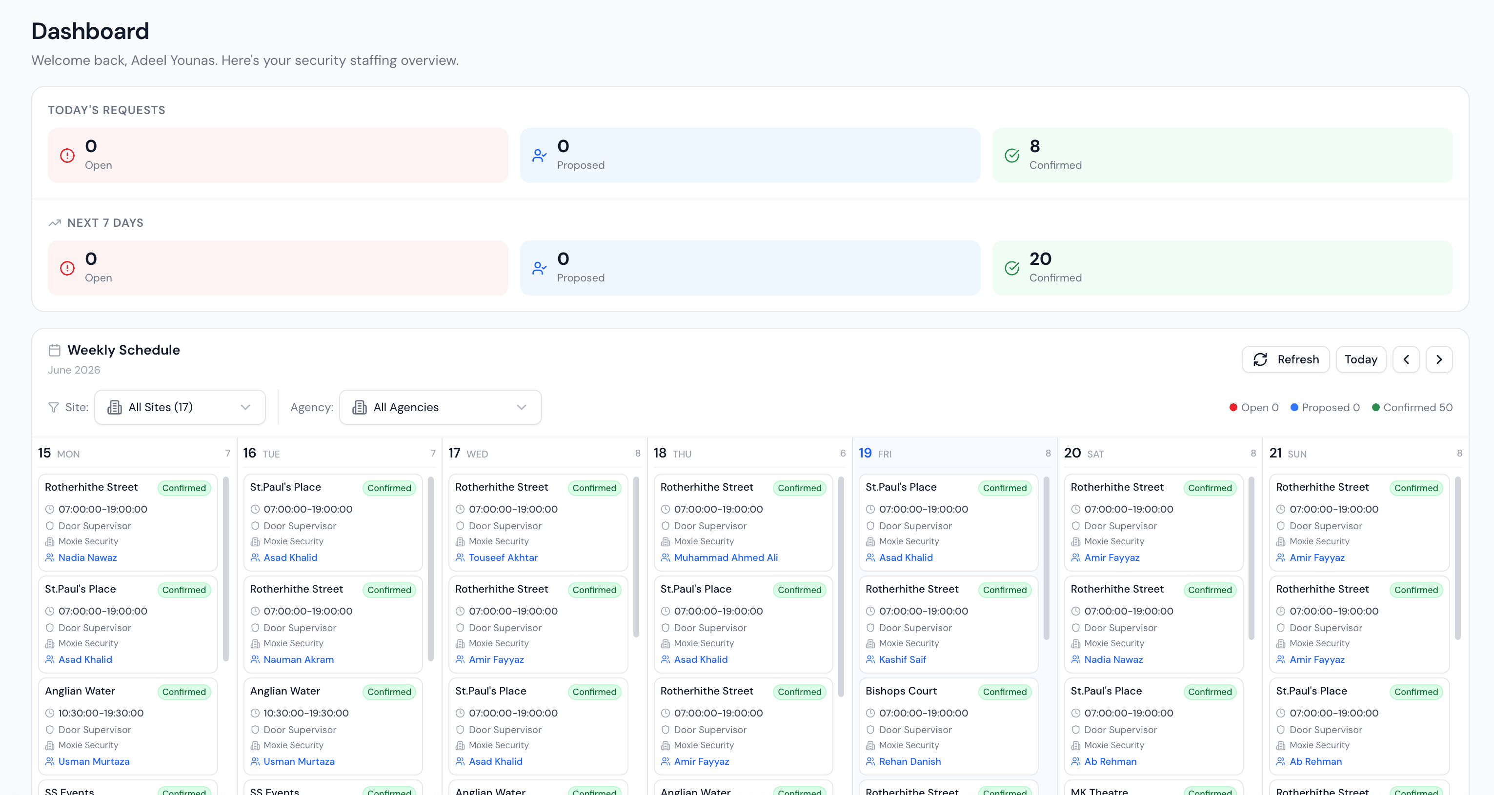Screen dimensions: 1494x795
Task: Click the Wednesday column scrollbar
Action: coord(636,556)
